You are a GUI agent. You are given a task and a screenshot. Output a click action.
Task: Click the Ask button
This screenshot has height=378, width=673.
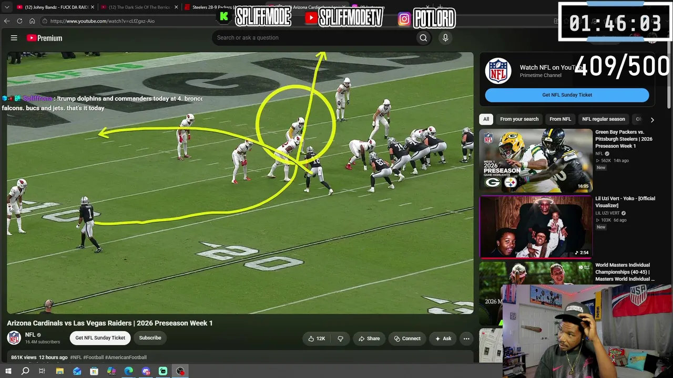[x=443, y=339]
